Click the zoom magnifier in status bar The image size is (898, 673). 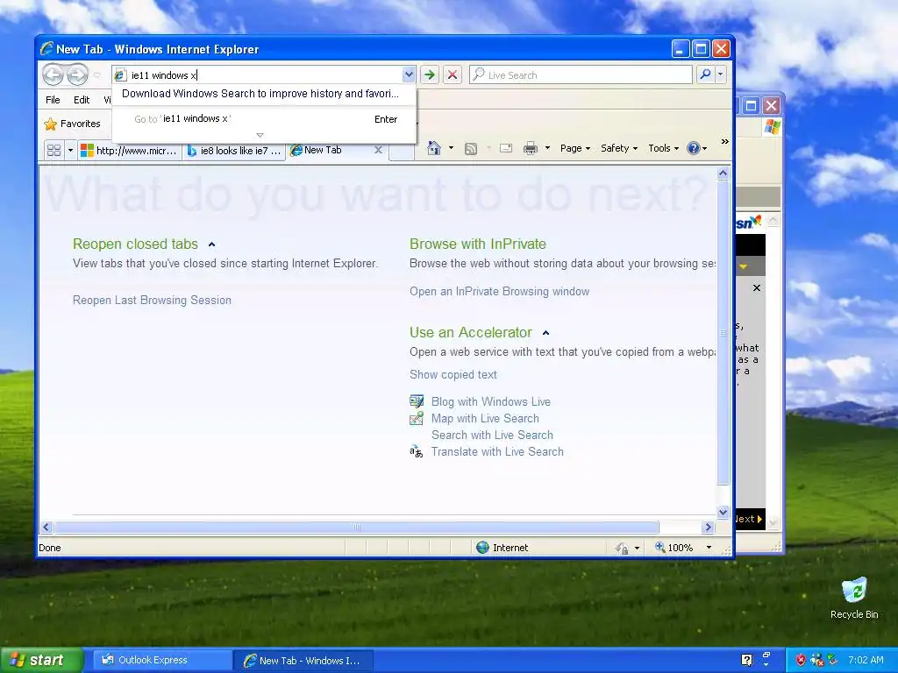pos(660,547)
